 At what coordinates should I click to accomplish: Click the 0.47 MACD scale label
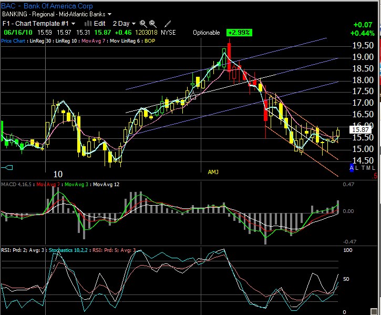pyautogui.click(x=348, y=185)
